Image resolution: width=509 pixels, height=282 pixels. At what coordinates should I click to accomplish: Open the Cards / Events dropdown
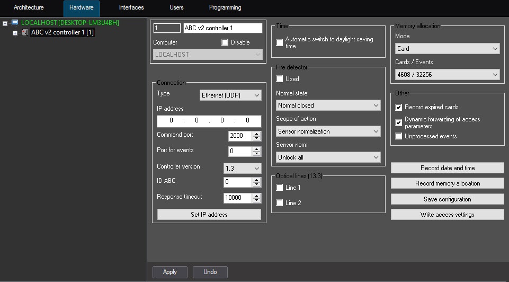click(x=447, y=75)
